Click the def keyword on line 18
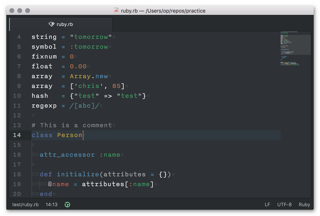Viewport: 320px width, 216px height. [46, 174]
